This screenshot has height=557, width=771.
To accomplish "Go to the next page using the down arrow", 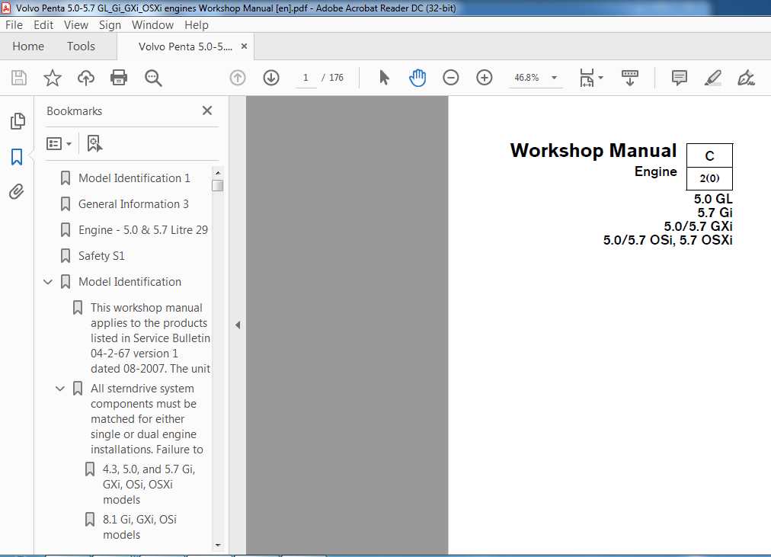I will coord(271,78).
